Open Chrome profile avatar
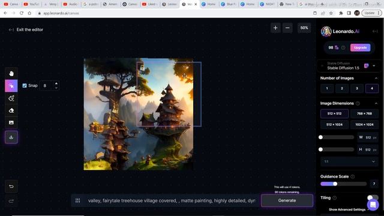Image resolution: width=384 pixels, height=216 pixels. tap(357, 13)
